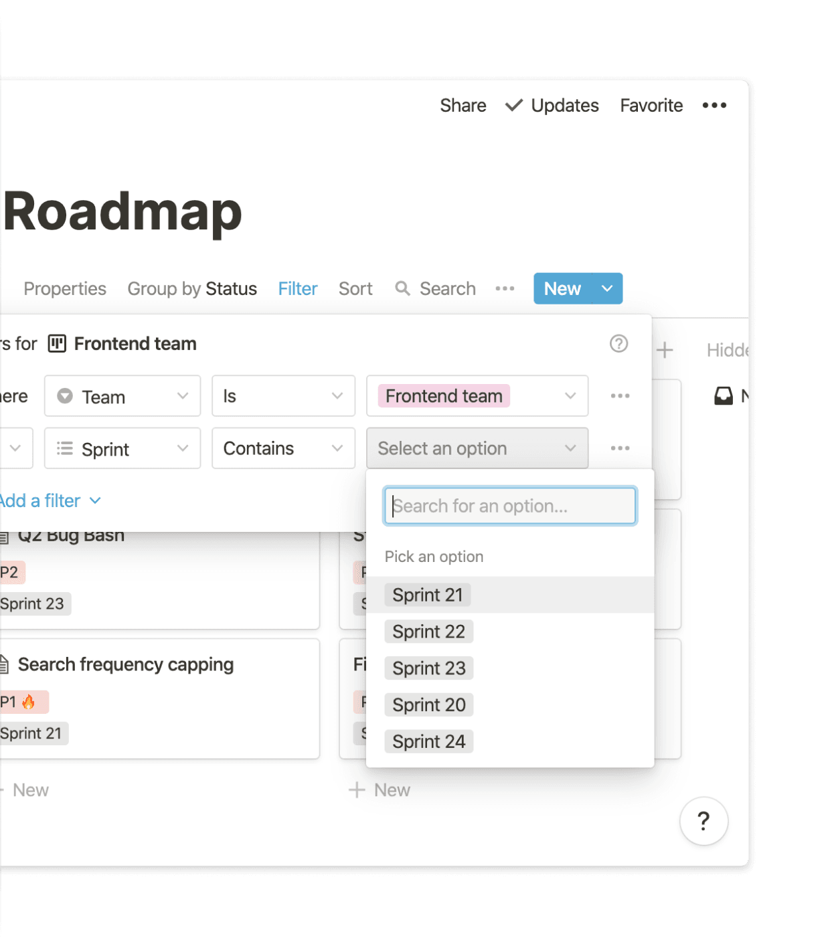Open the ellipsis menu at top right
Screen dimensions: 830x946
point(714,105)
